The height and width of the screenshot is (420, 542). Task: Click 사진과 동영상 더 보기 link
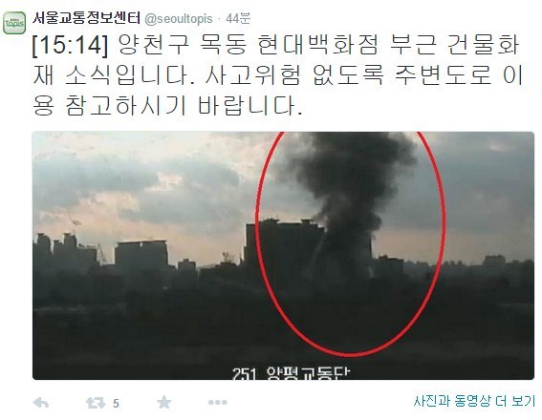474,401
